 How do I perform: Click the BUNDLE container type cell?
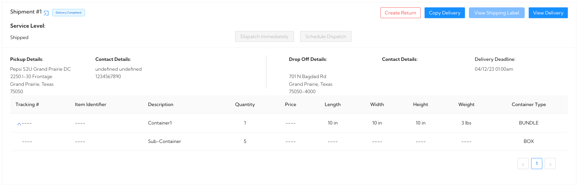[x=528, y=123]
